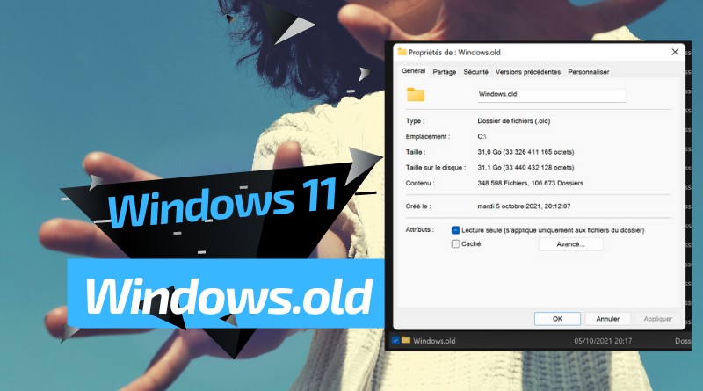Click the small folder icon in title bar
Screen dimensions: 703x391
(x=402, y=52)
